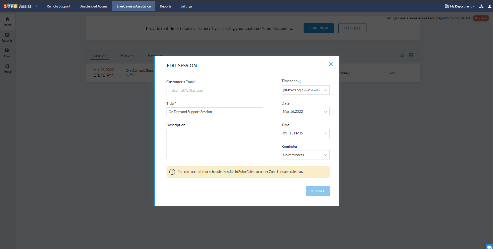Expand the Timezone dropdown
493x249 pixels.
(305, 90)
